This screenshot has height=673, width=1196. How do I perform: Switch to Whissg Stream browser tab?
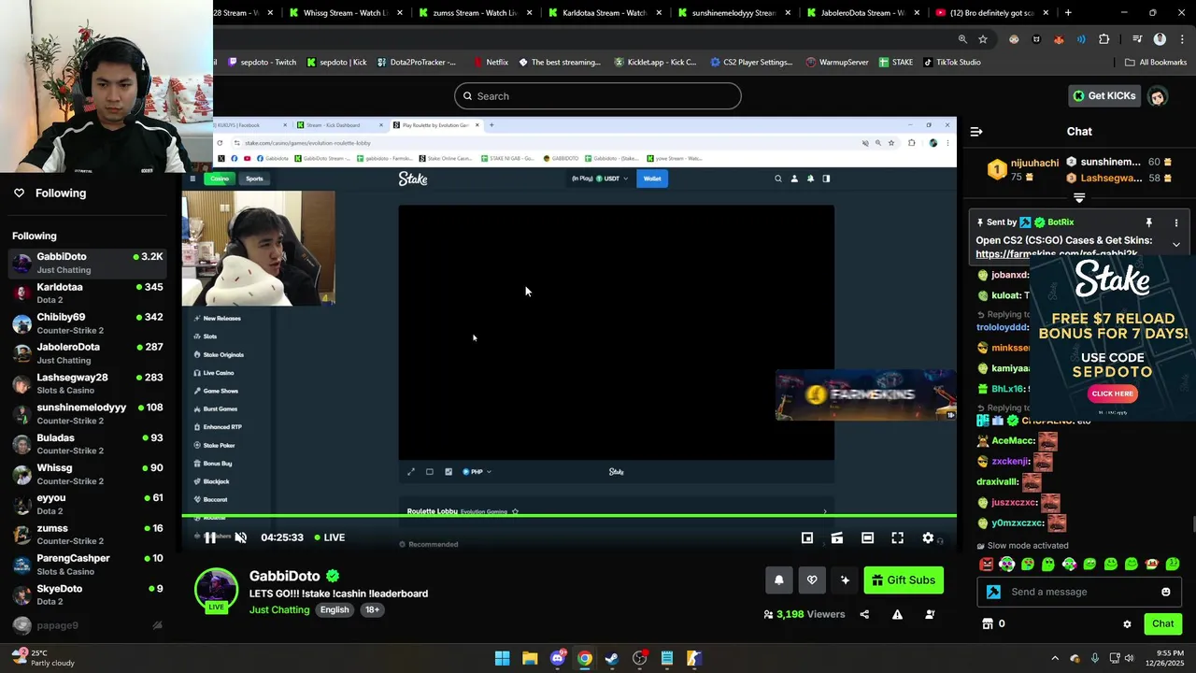[344, 13]
